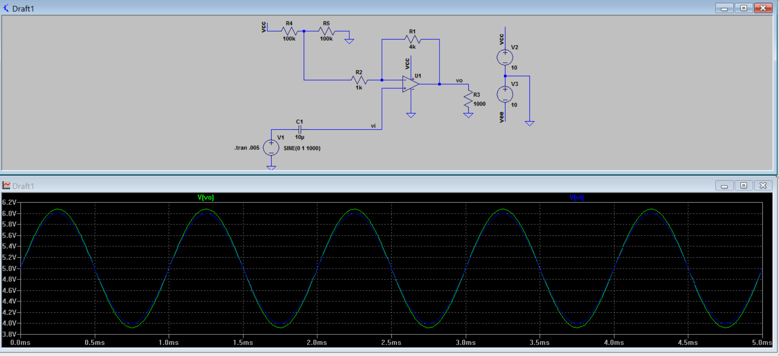Click resistor R4 symbol
779x356 pixels.
[289, 31]
